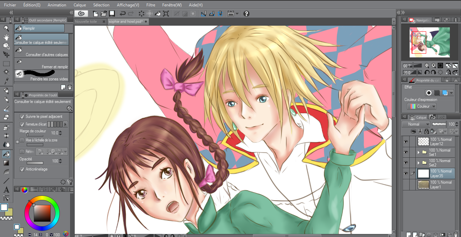
Task: Hide Layer12 with its eye icon
Action: tap(406, 142)
